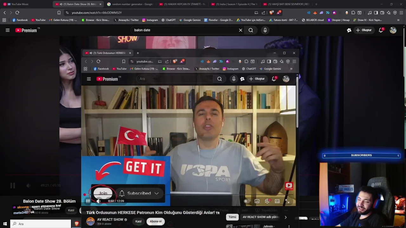Pause the front video

pyautogui.click(x=88, y=201)
